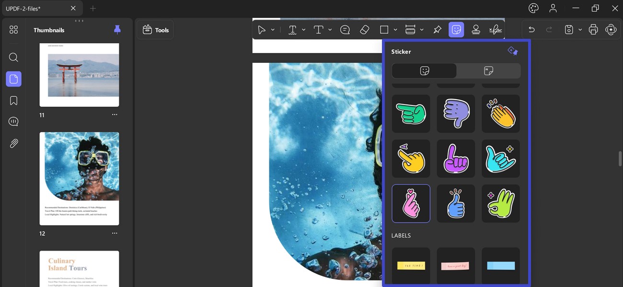Screen dimensions: 623x287
Task: Pick the green open hand sticker
Action: (x=501, y=204)
